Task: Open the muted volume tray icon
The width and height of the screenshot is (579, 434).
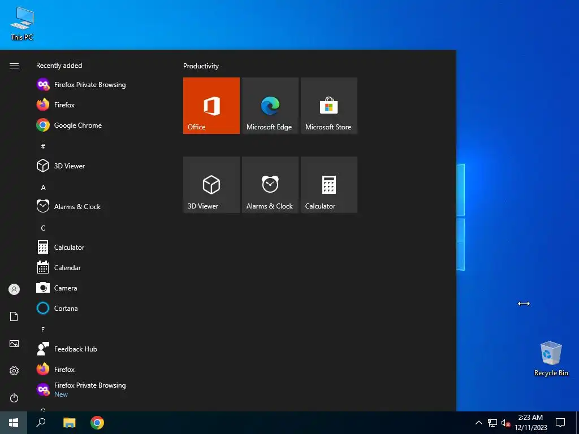Action: [505, 423]
